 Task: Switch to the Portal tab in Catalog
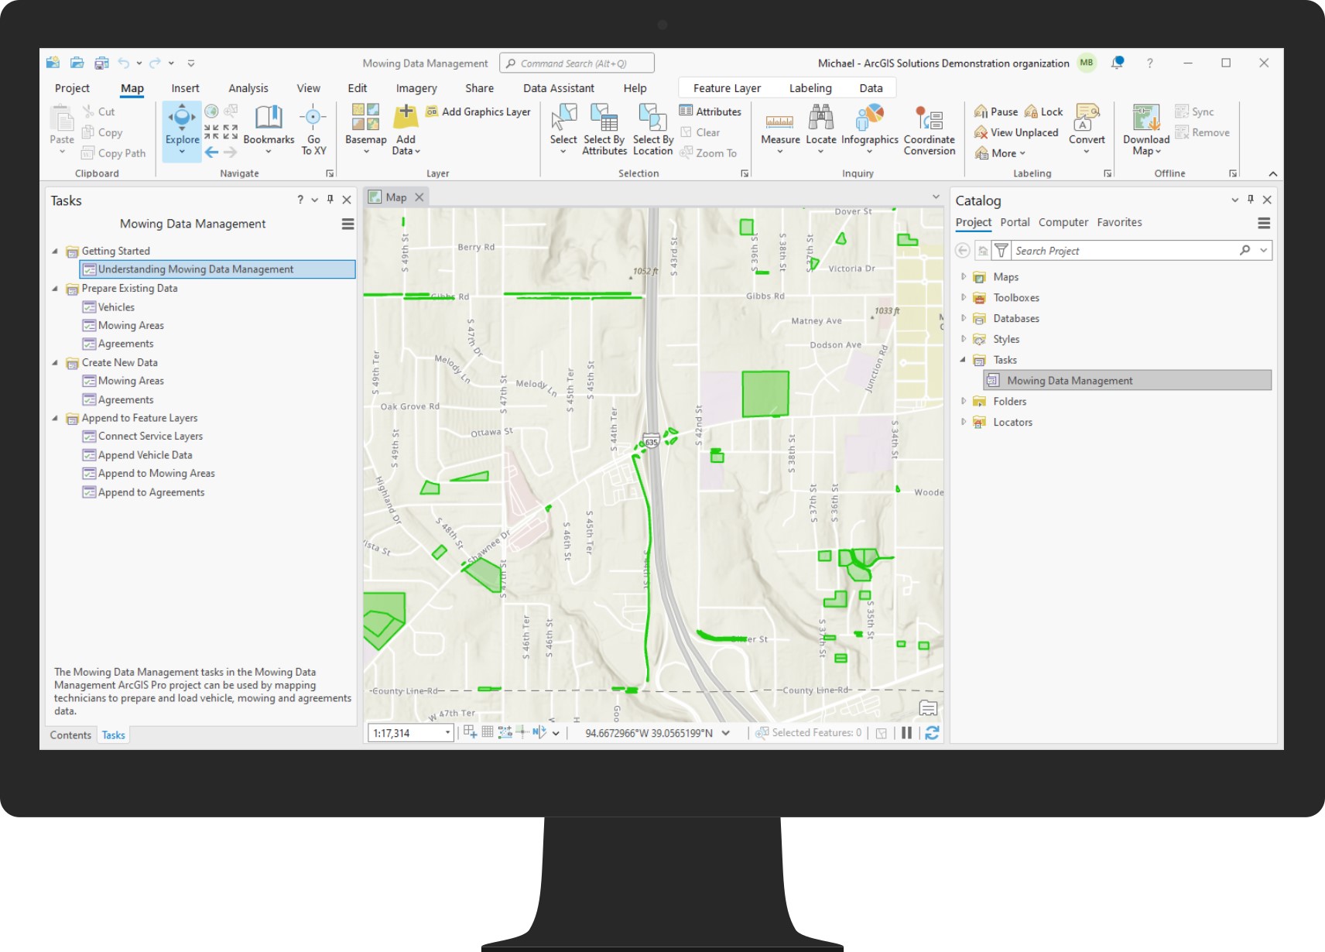[1015, 222]
